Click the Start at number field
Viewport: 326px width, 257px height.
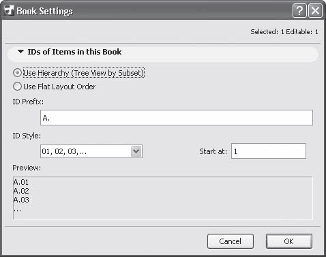[269, 151]
